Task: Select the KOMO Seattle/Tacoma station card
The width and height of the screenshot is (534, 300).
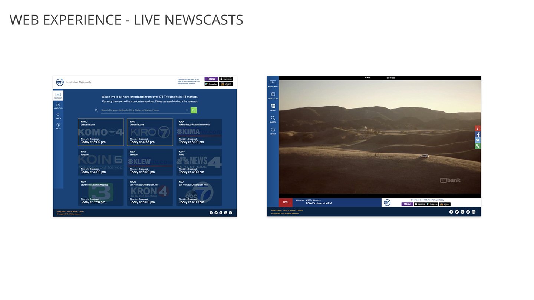Action: coord(101,132)
